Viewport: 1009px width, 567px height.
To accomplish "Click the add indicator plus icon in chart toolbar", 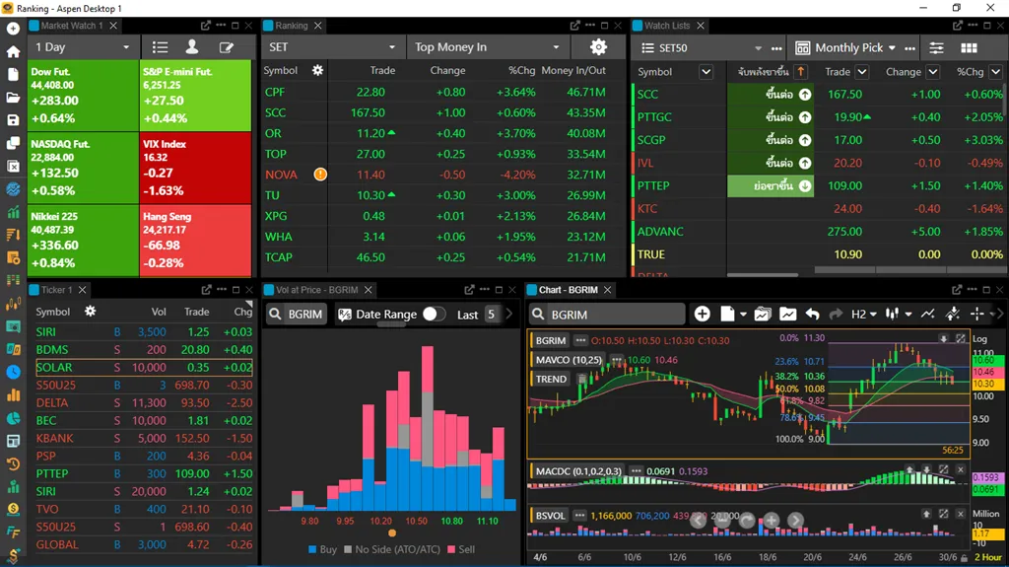I will tap(702, 314).
